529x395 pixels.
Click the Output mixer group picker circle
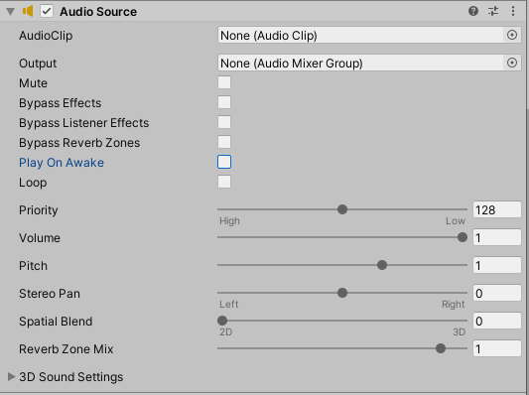coord(512,63)
